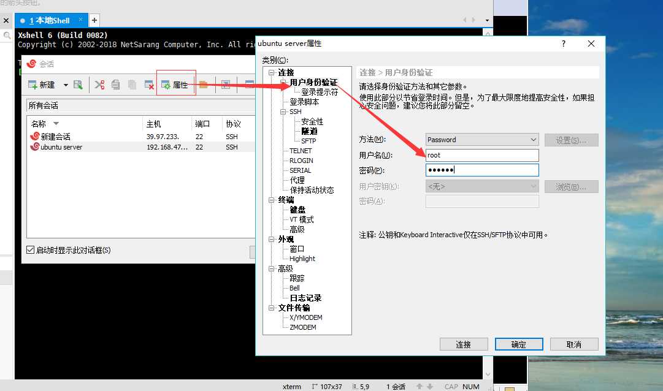Open the 方法 Password dropdown
Image resolution: width=663 pixels, height=391 pixels.
482,140
